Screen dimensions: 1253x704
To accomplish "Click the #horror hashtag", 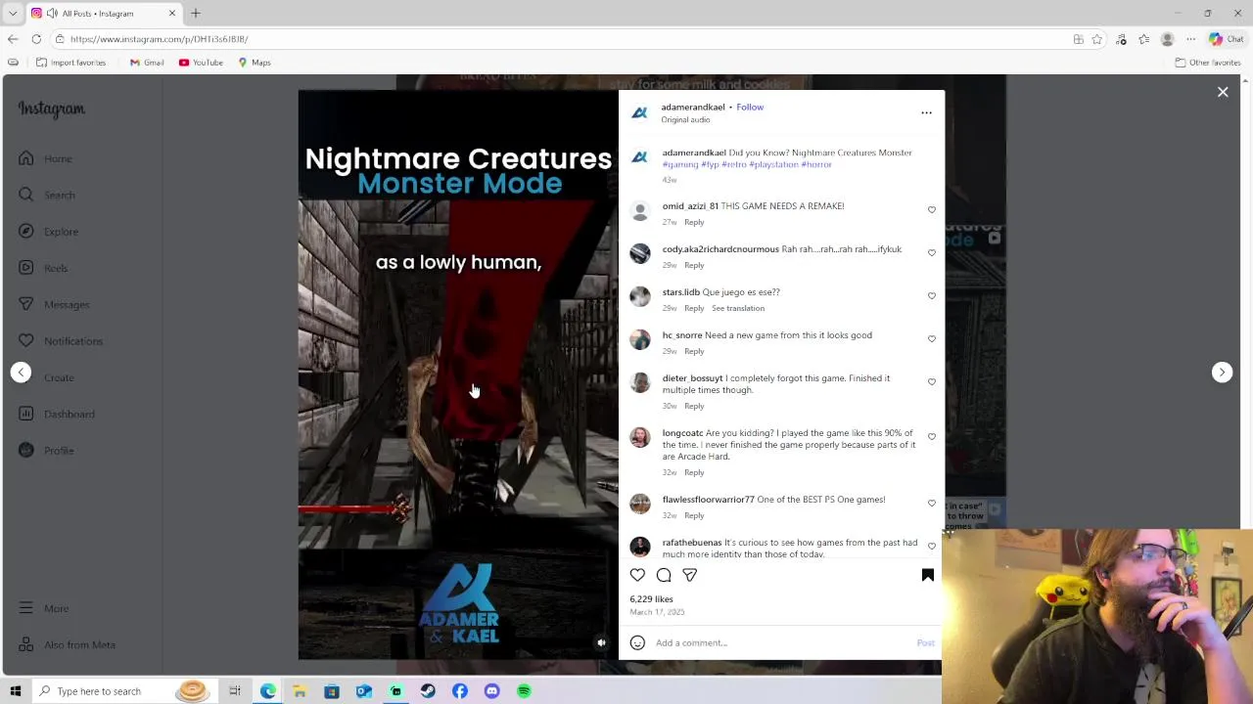I will (816, 164).
